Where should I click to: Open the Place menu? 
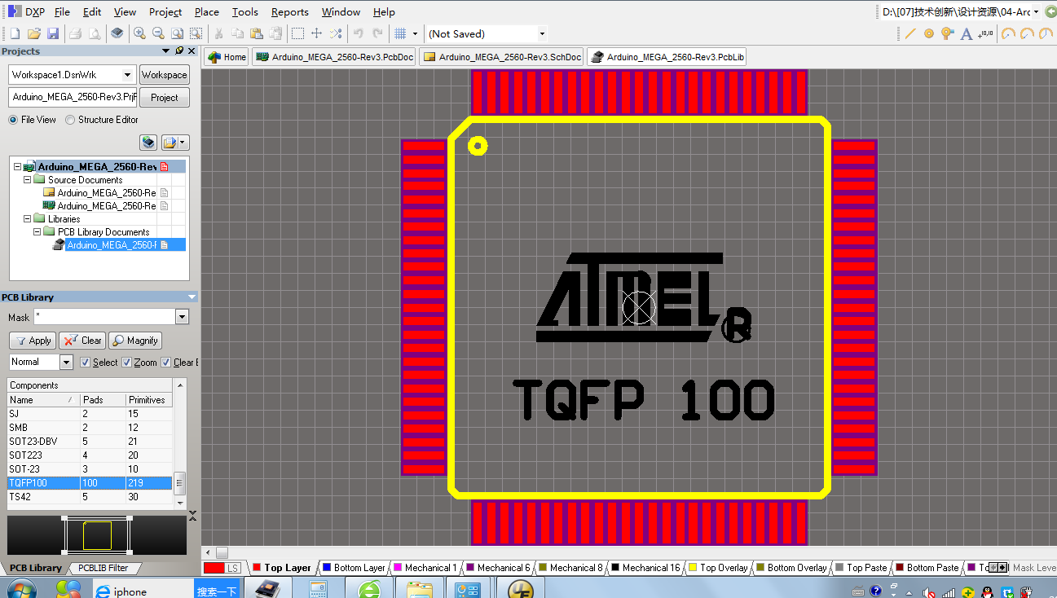coord(206,11)
